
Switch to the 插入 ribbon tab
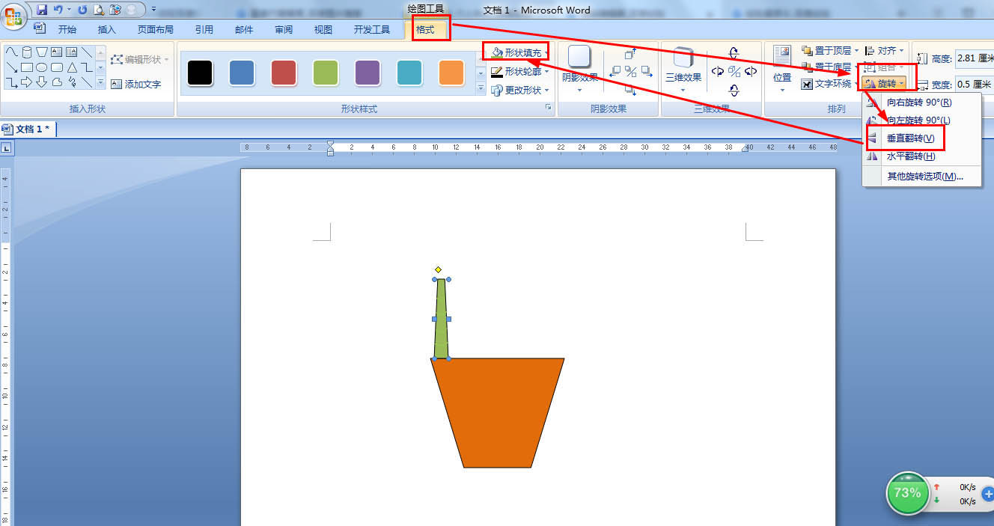point(107,29)
